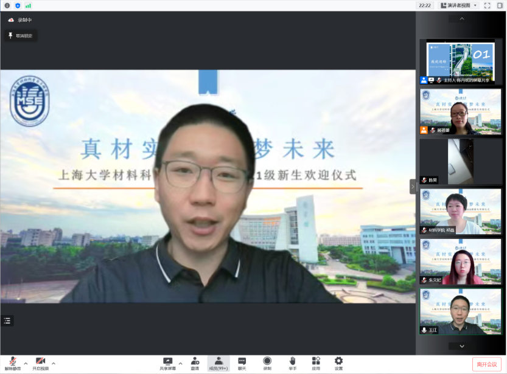The height and width of the screenshot is (374, 507).
Task: Click Leave Meeting (离开会议) button
Action: [x=486, y=364]
